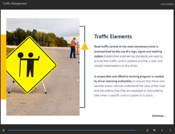175x134 pixels.
Task: Select the Traffic Elements heading
Action: 113,37
